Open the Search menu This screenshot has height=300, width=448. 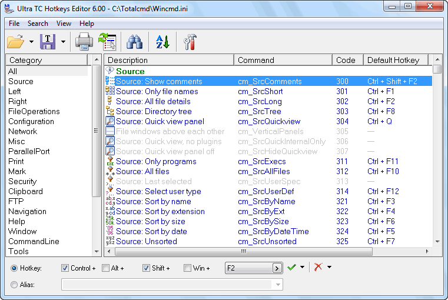[x=38, y=24]
